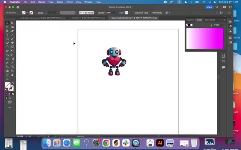Select the Magic Wand tool

pos(7,27)
